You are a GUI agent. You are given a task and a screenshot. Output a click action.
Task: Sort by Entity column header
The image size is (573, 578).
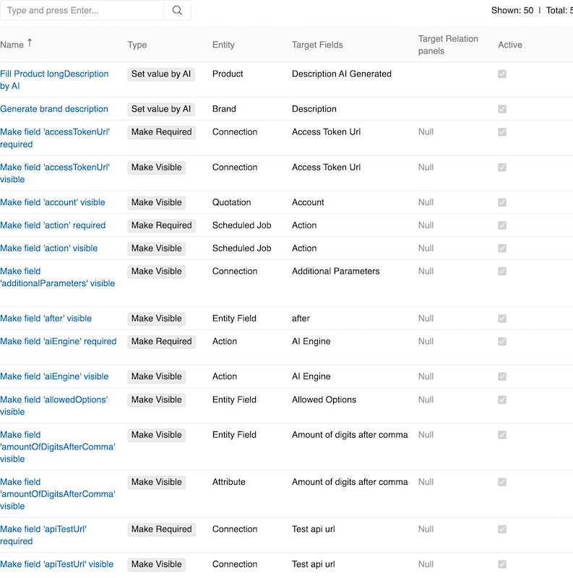pyautogui.click(x=223, y=45)
